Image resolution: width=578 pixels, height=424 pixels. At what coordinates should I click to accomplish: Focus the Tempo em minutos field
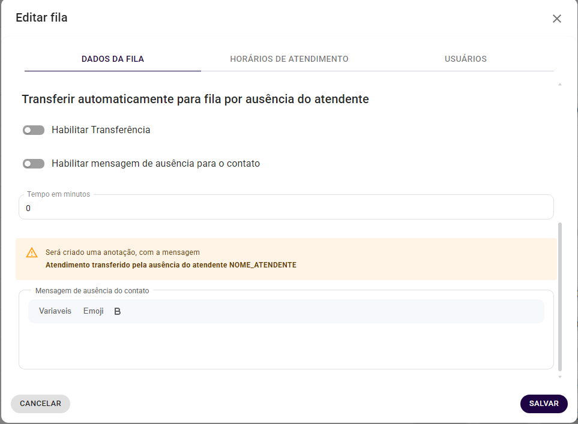pos(286,209)
